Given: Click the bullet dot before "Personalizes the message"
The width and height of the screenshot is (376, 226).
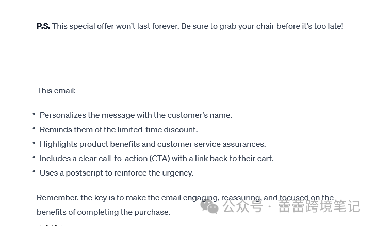Looking at the screenshot, I should tap(34, 114).
